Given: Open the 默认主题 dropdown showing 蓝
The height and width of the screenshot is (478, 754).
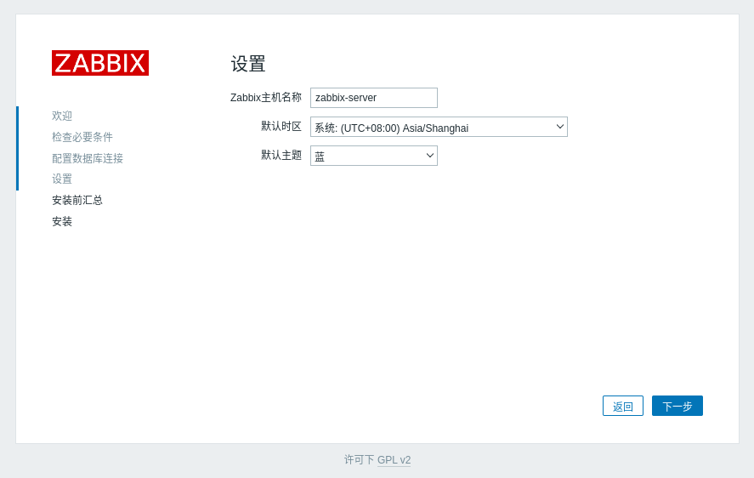Looking at the screenshot, I should 374,156.
